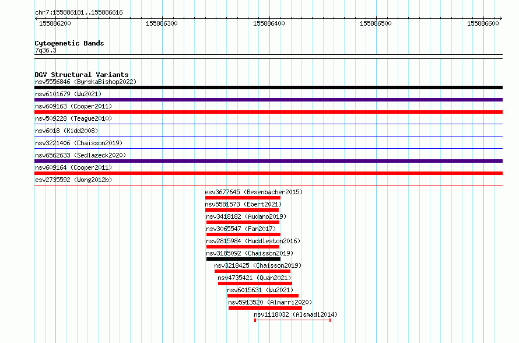Click the 7q36.3 band label

pyautogui.click(x=45, y=50)
